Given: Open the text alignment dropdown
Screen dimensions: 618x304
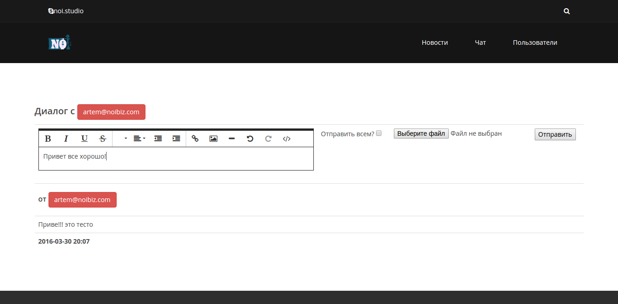Looking at the screenshot, I should click(x=139, y=139).
